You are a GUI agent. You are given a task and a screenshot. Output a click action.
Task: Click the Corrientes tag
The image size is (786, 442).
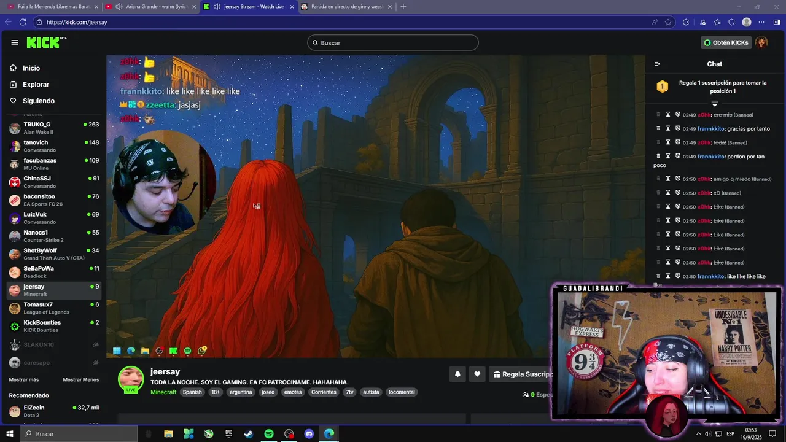click(324, 392)
